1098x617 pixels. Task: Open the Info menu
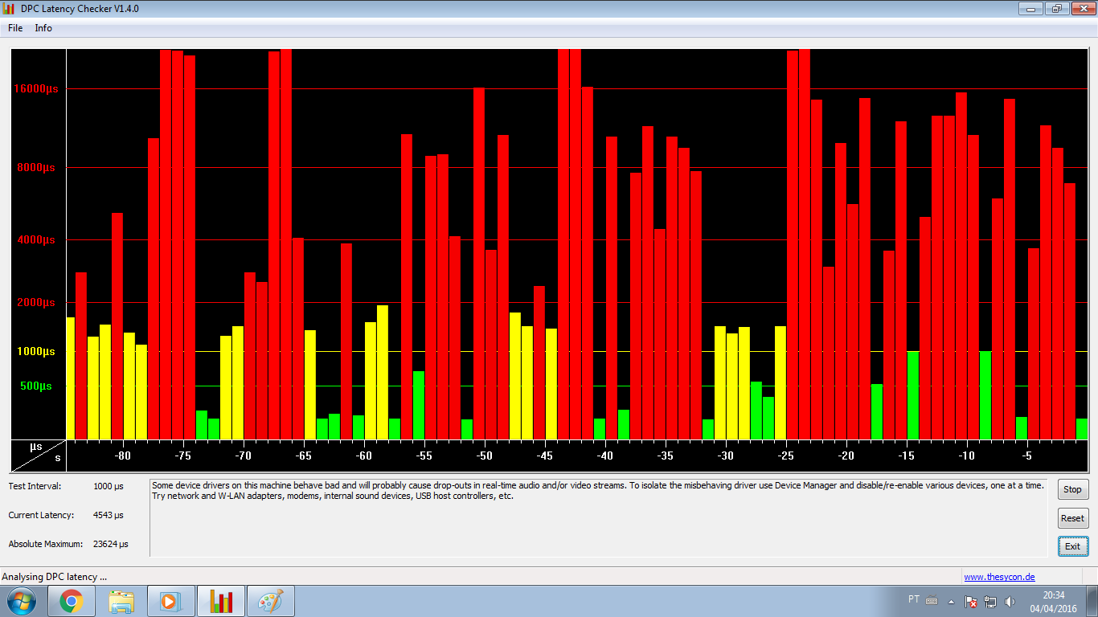point(43,28)
